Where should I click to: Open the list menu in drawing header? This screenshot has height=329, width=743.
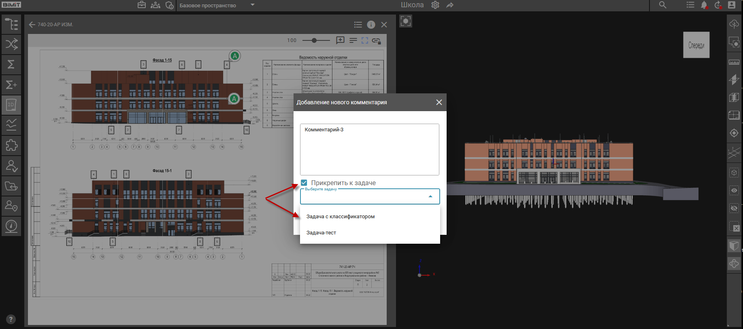tap(358, 25)
